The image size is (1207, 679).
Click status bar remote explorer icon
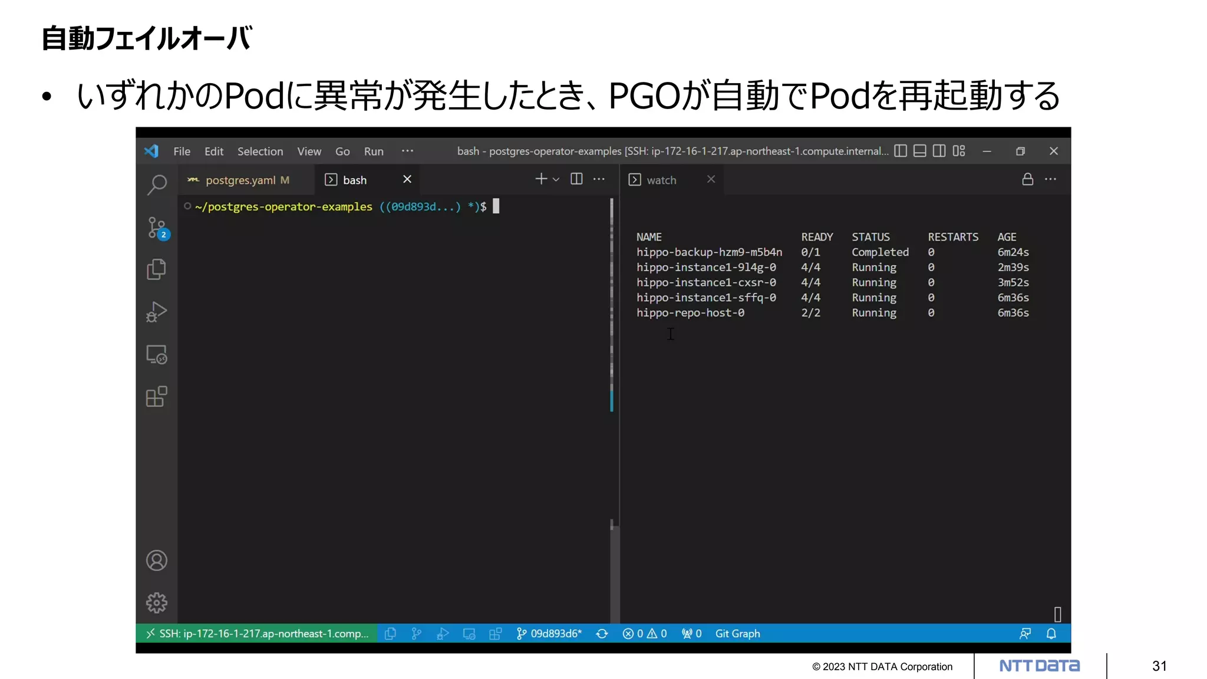pos(469,634)
